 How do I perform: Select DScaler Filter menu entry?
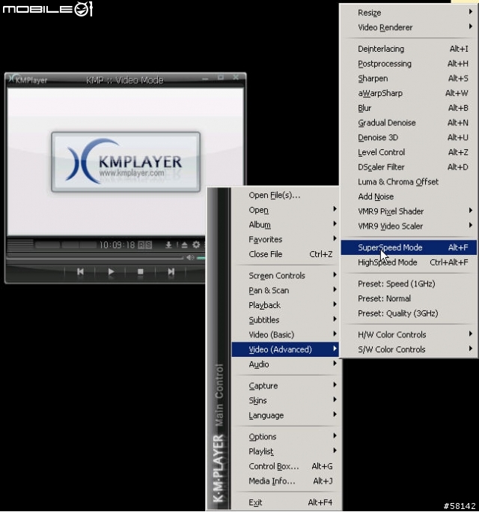coord(409,167)
